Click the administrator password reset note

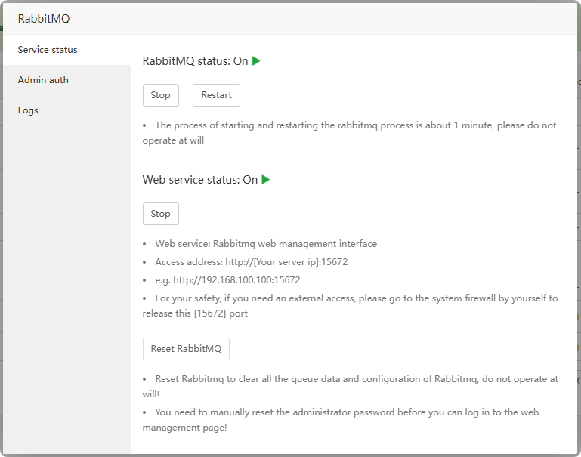pyautogui.click(x=346, y=412)
